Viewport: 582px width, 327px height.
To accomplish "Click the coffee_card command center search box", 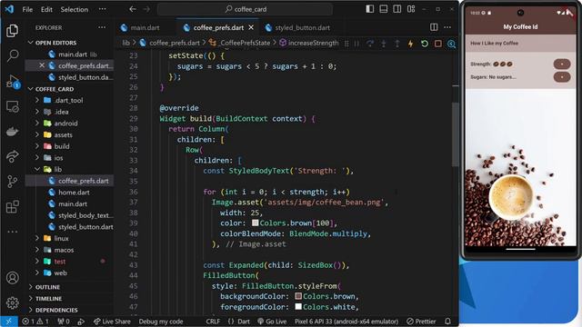I will (245, 9).
